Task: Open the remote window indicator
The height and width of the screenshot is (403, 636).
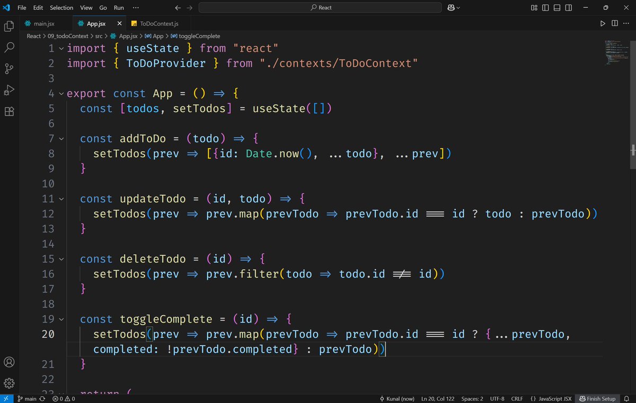Action: click(x=5, y=398)
